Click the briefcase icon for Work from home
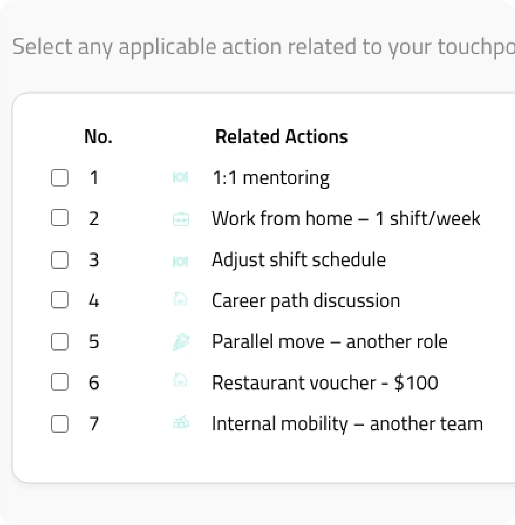This screenshot has height=525, width=515. pyautogui.click(x=181, y=219)
